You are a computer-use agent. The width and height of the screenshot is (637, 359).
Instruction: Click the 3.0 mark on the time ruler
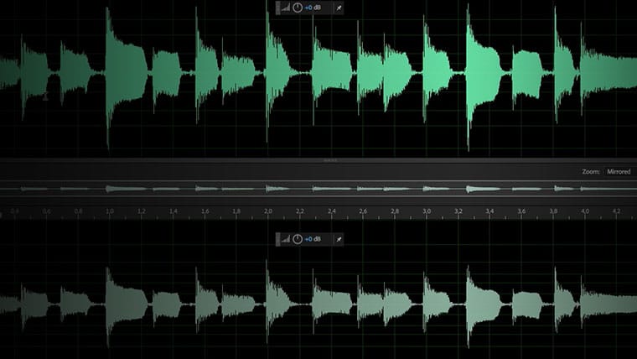427,211
